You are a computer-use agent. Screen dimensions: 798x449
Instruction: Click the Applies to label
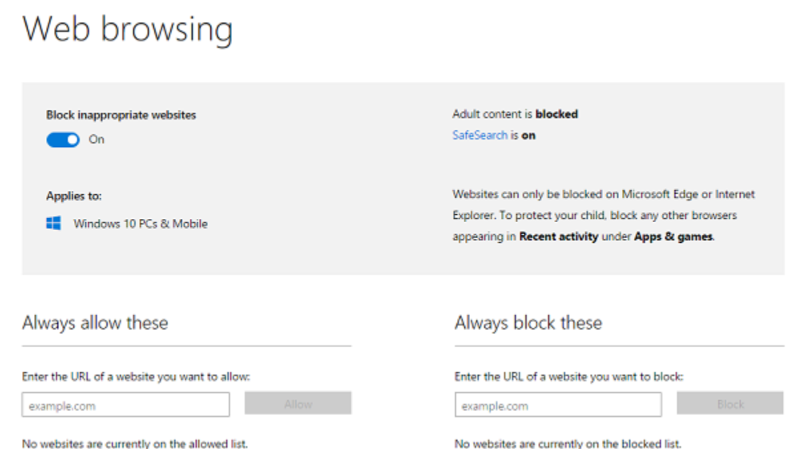point(74,196)
